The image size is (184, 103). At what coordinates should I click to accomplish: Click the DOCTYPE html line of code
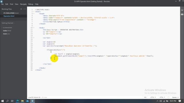tap(42, 9)
